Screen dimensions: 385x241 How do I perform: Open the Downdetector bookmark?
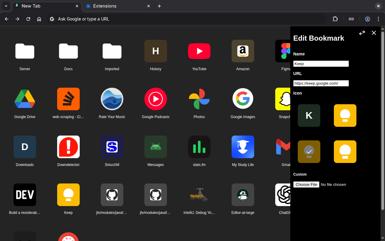(68, 147)
